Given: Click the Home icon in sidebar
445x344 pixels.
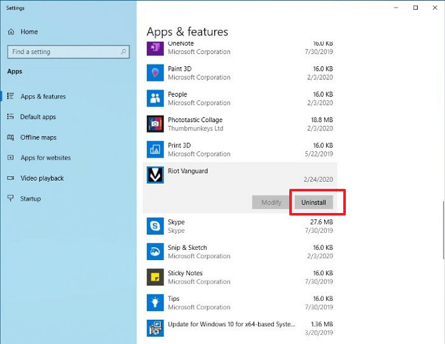Looking at the screenshot, I should [11, 32].
